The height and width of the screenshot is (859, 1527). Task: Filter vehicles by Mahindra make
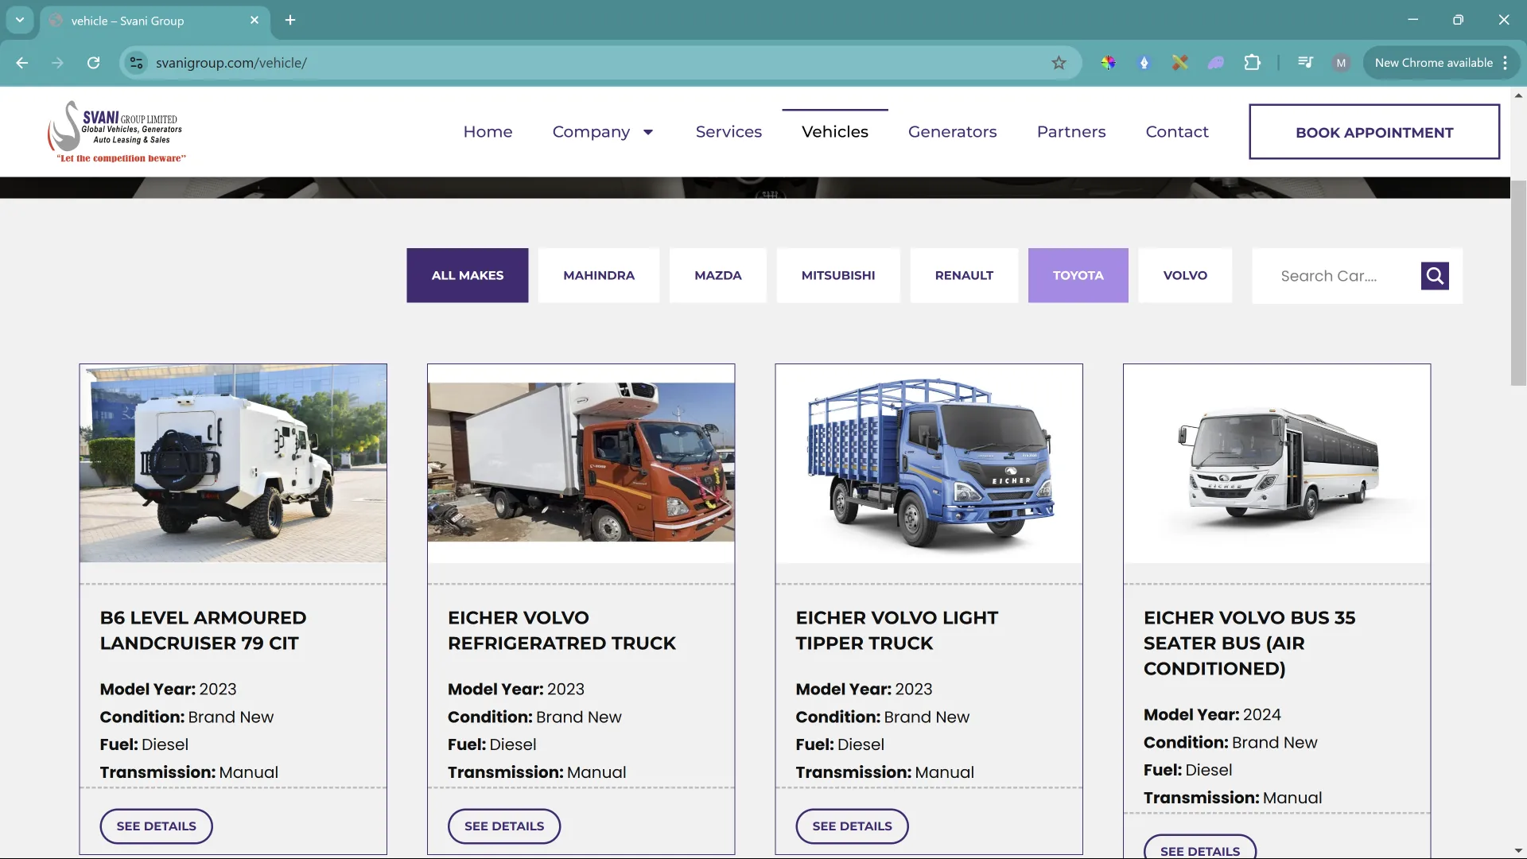pos(599,275)
